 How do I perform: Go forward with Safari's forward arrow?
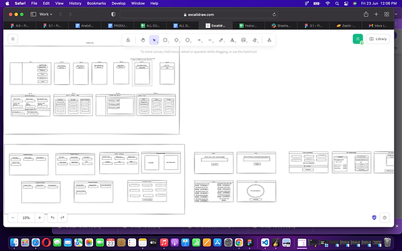tap(70, 14)
